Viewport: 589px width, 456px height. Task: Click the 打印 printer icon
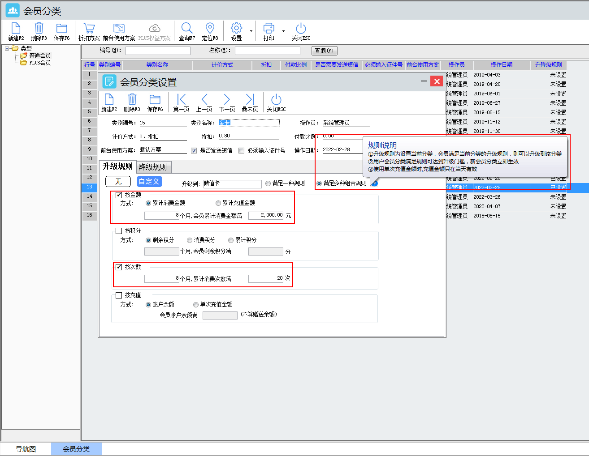[x=269, y=29]
